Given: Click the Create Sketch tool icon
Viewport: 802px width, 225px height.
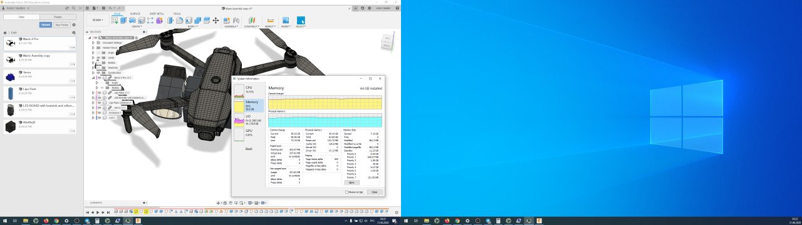Looking at the screenshot, I should tap(115, 20).
